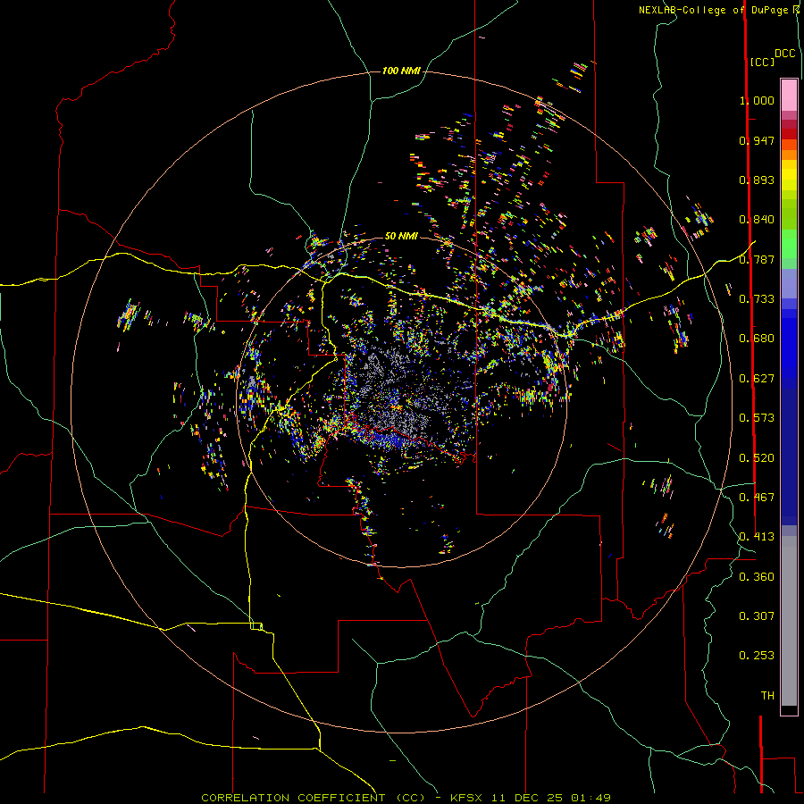The height and width of the screenshot is (804, 804).
Task: Pick the lavender segment of the color bar
Action: point(789,283)
